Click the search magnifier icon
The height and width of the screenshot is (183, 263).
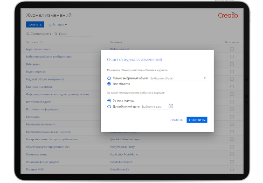coord(56,34)
